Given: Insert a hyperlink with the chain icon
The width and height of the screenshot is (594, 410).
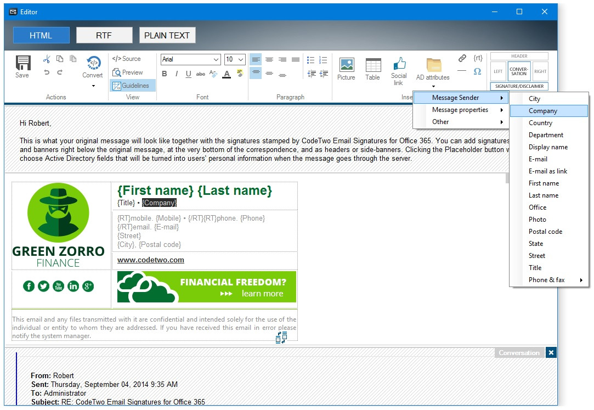Looking at the screenshot, I should [462, 58].
